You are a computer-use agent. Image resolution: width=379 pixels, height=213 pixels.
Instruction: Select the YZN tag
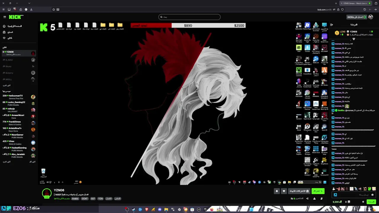tap(100, 199)
